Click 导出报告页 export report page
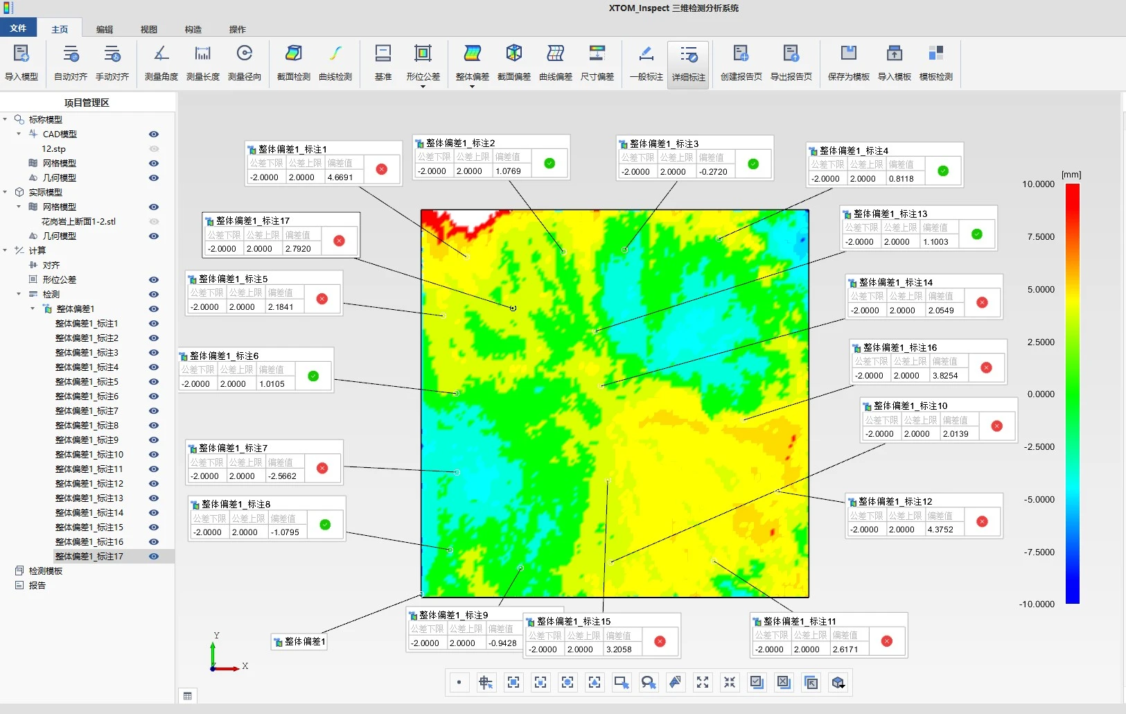Image resolution: width=1126 pixels, height=714 pixels. pyautogui.click(x=791, y=62)
